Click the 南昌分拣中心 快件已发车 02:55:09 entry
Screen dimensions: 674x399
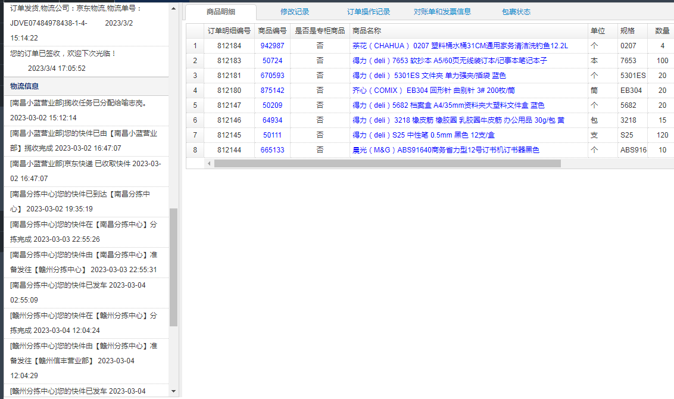(x=86, y=293)
